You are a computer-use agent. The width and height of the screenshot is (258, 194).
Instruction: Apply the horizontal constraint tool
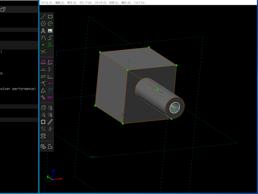pyautogui.click(x=43, y=69)
